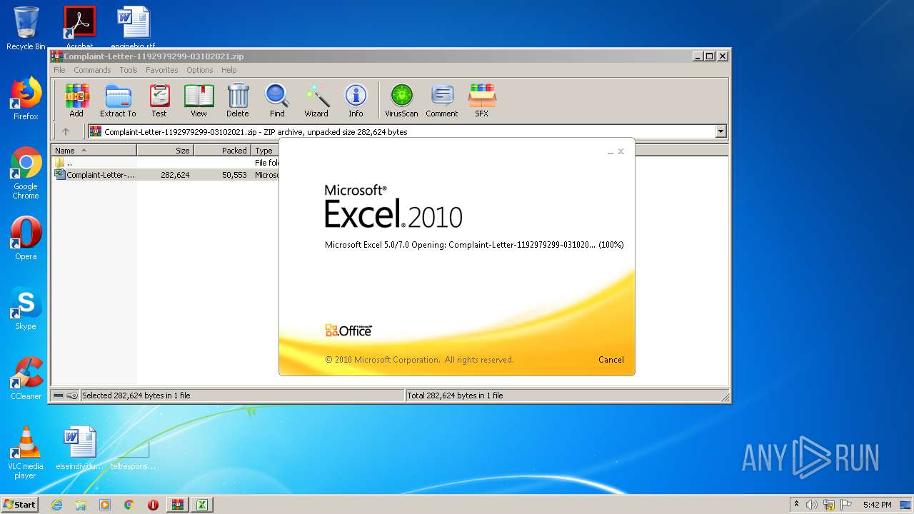The width and height of the screenshot is (914, 514).
Task: Click the taskbar clock showing 5:42 PM
Action: click(877, 505)
